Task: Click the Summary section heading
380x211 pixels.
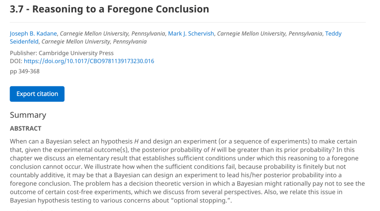Action: [28, 115]
